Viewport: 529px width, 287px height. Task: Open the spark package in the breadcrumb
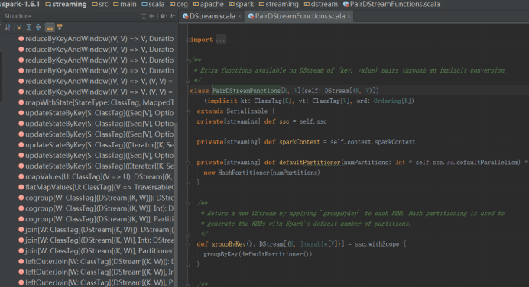pos(242,4)
